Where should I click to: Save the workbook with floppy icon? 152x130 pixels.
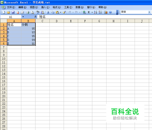(x=13, y=12)
